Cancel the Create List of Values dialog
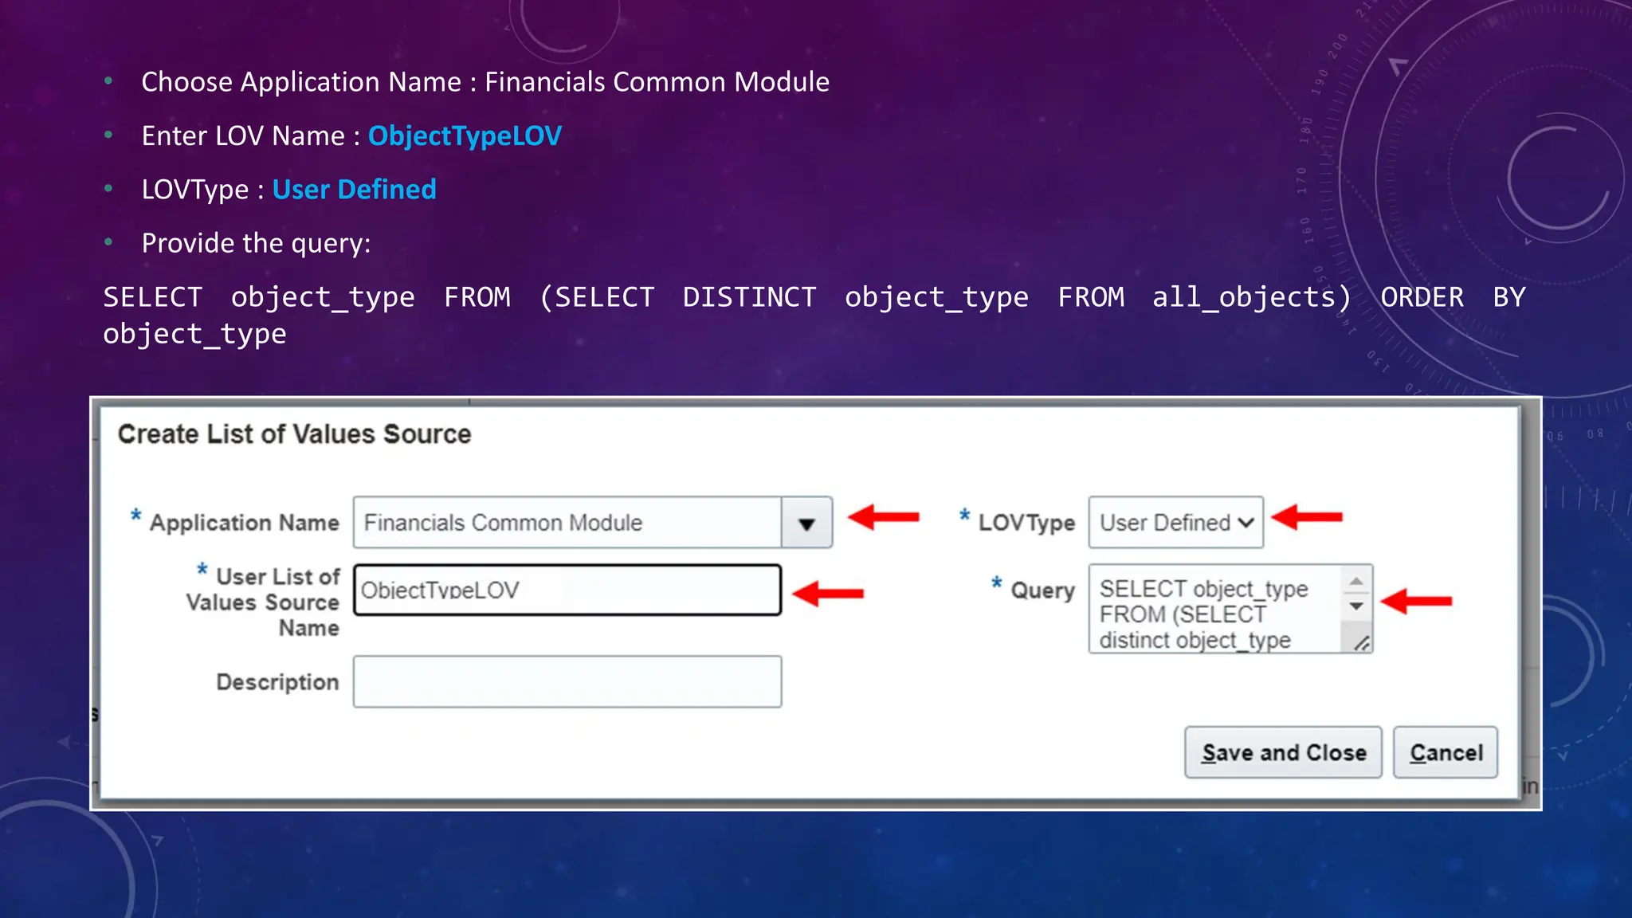This screenshot has width=1632, height=918. (1446, 752)
